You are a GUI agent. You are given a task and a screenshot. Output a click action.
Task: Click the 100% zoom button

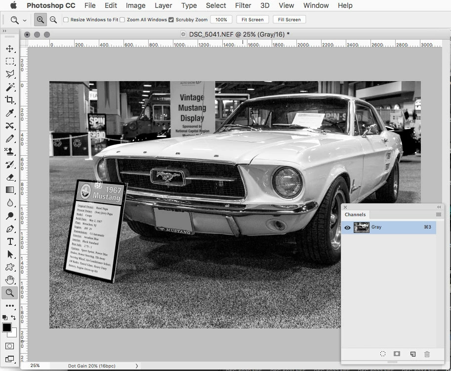pyautogui.click(x=221, y=20)
